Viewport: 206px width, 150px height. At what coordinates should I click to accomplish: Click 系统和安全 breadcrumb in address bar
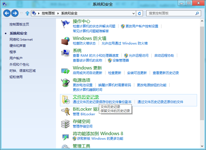69,13
